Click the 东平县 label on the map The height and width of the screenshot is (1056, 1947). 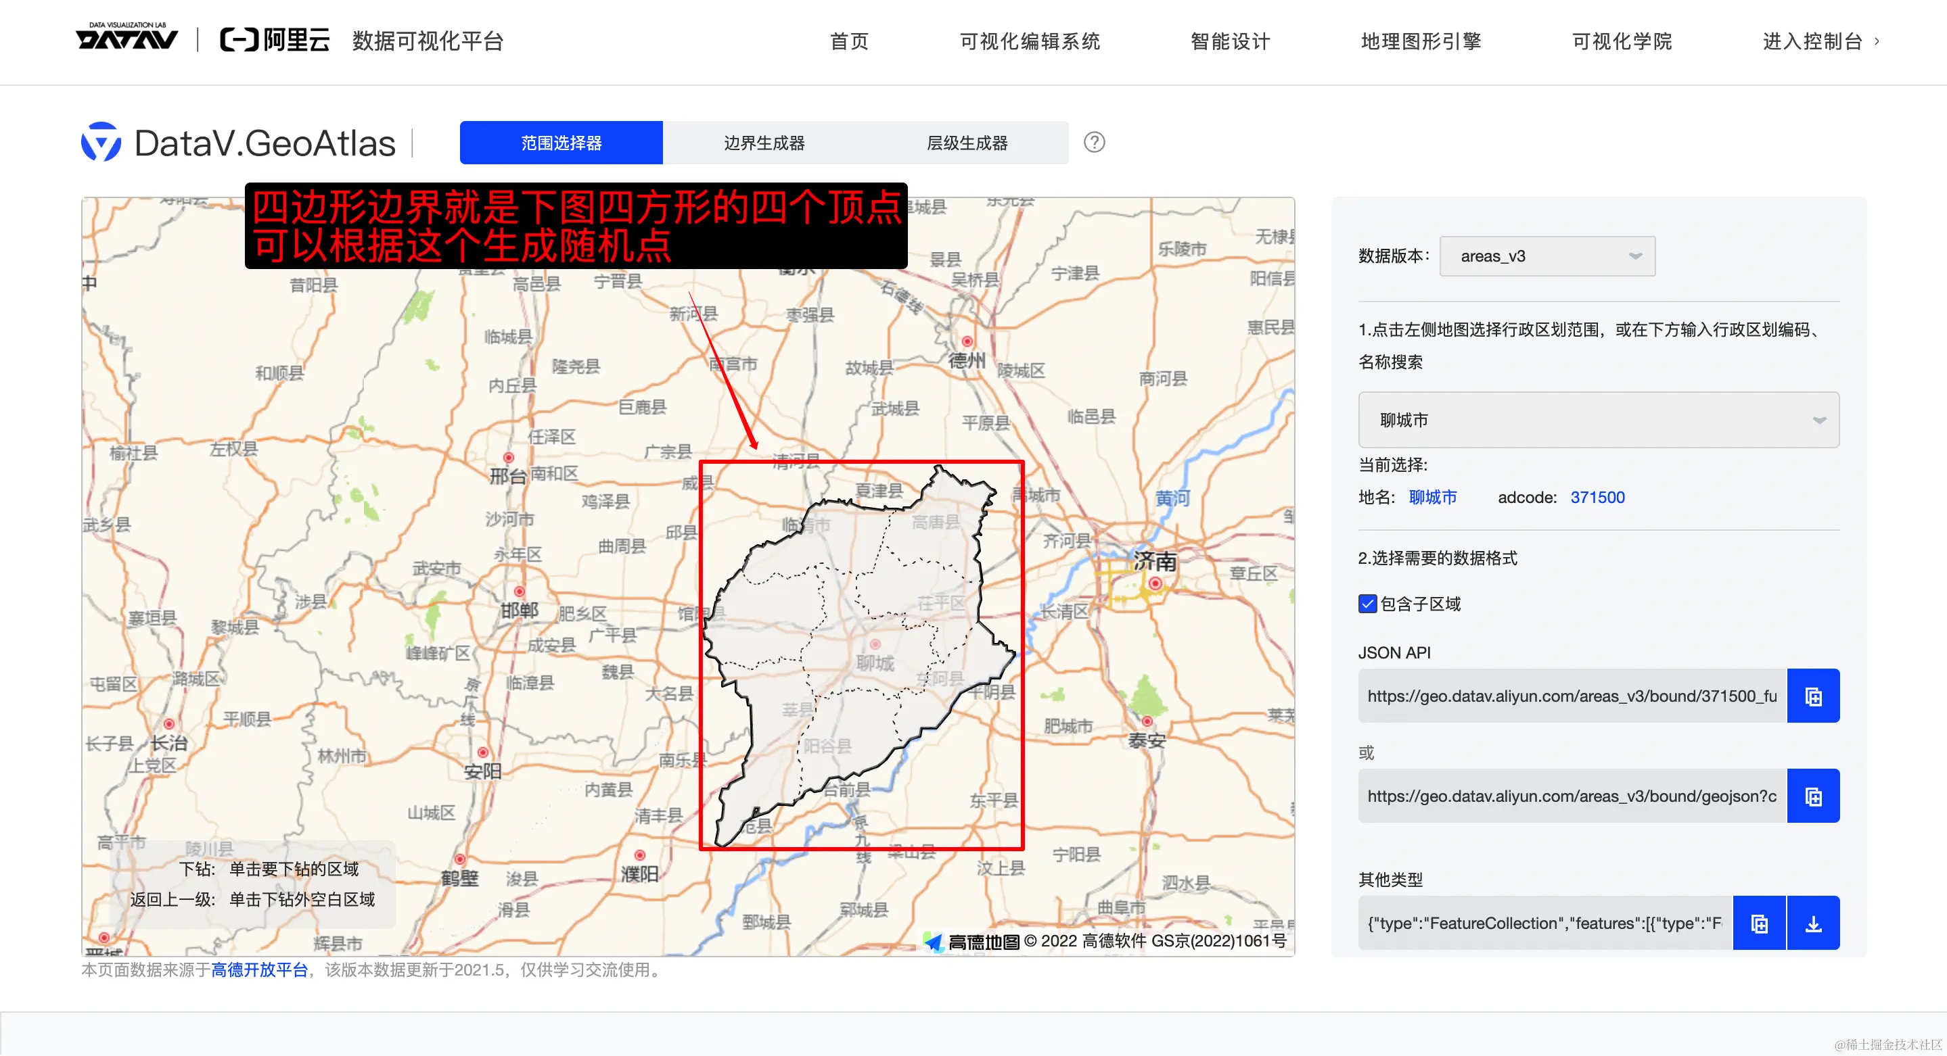[994, 800]
